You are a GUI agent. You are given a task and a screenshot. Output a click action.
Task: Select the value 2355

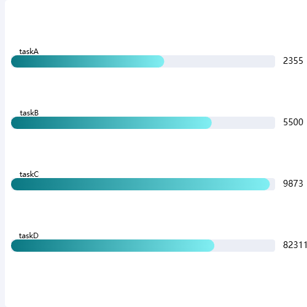(293, 61)
